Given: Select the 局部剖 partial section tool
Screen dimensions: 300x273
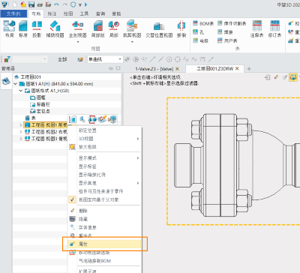Looking at the screenshot, I should [x=97, y=28].
